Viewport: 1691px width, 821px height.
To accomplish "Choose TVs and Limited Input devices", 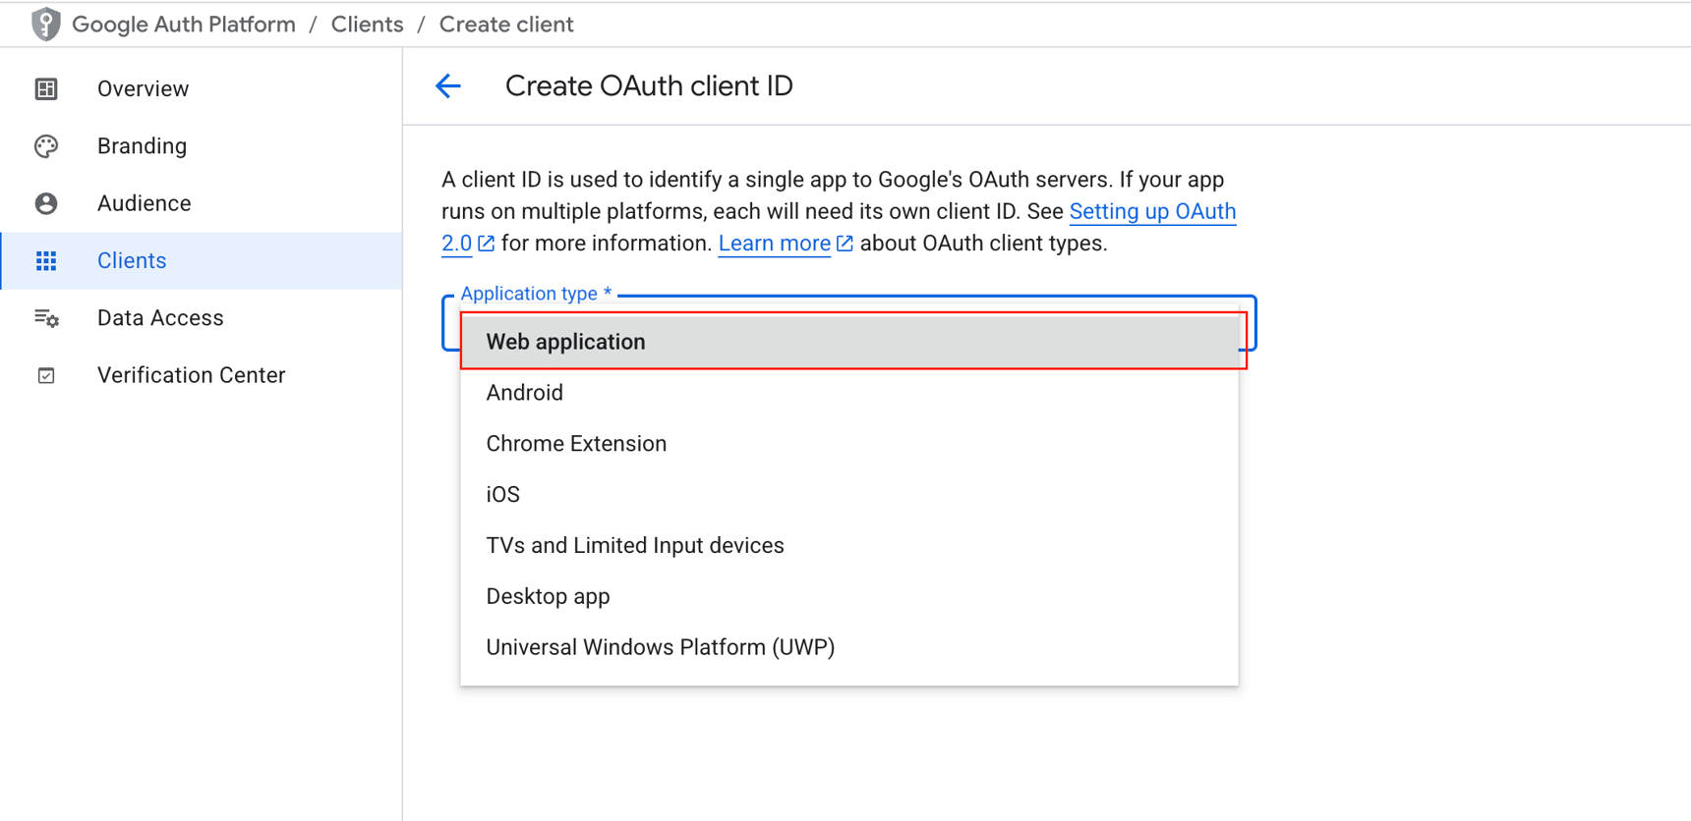I will (x=634, y=546).
